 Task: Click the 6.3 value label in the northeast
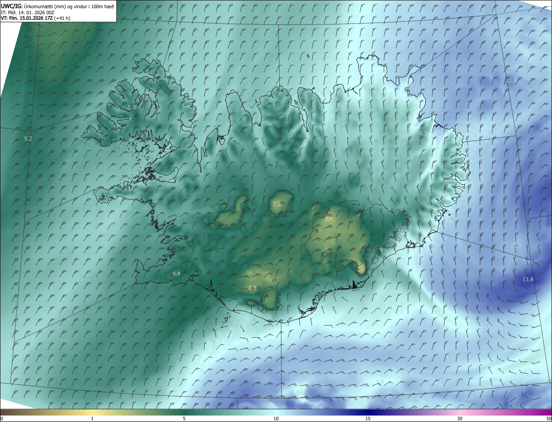click(x=423, y=133)
